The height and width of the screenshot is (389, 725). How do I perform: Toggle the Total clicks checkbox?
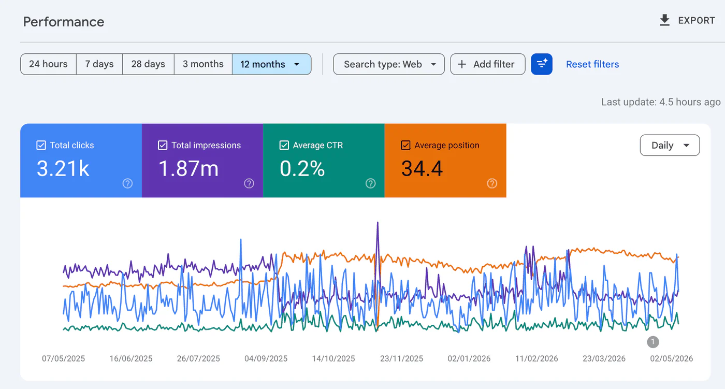(41, 146)
